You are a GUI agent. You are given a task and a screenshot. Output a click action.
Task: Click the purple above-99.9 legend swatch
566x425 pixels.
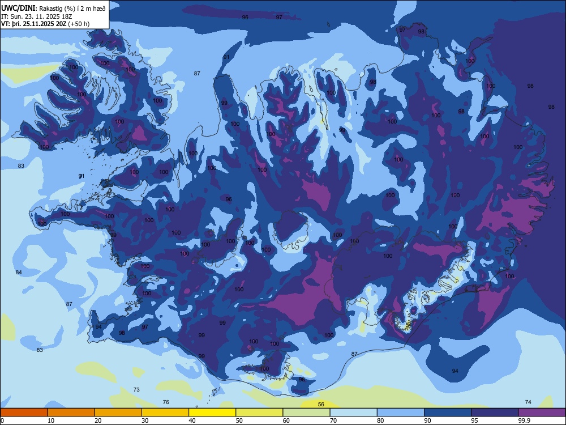pyautogui.click(x=542, y=413)
